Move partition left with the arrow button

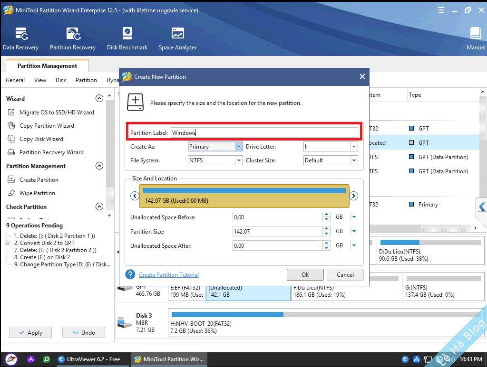click(135, 196)
